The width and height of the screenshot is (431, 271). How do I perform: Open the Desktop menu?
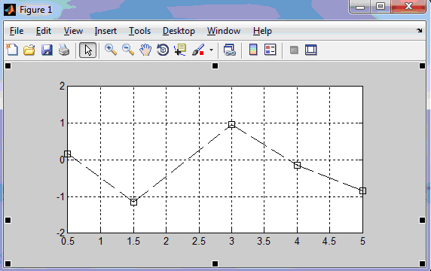click(x=179, y=31)
